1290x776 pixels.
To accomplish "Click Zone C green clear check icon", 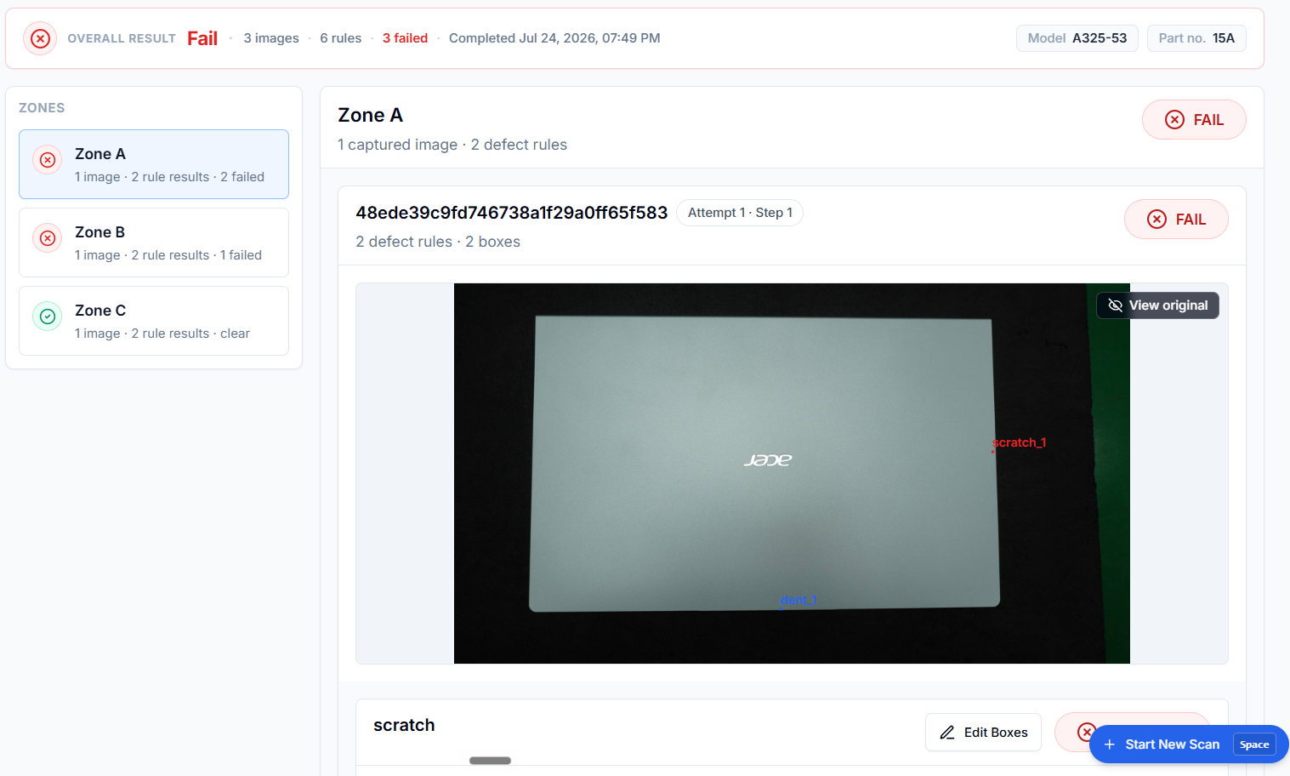I will pyautogui.click(x=48, y=316).
